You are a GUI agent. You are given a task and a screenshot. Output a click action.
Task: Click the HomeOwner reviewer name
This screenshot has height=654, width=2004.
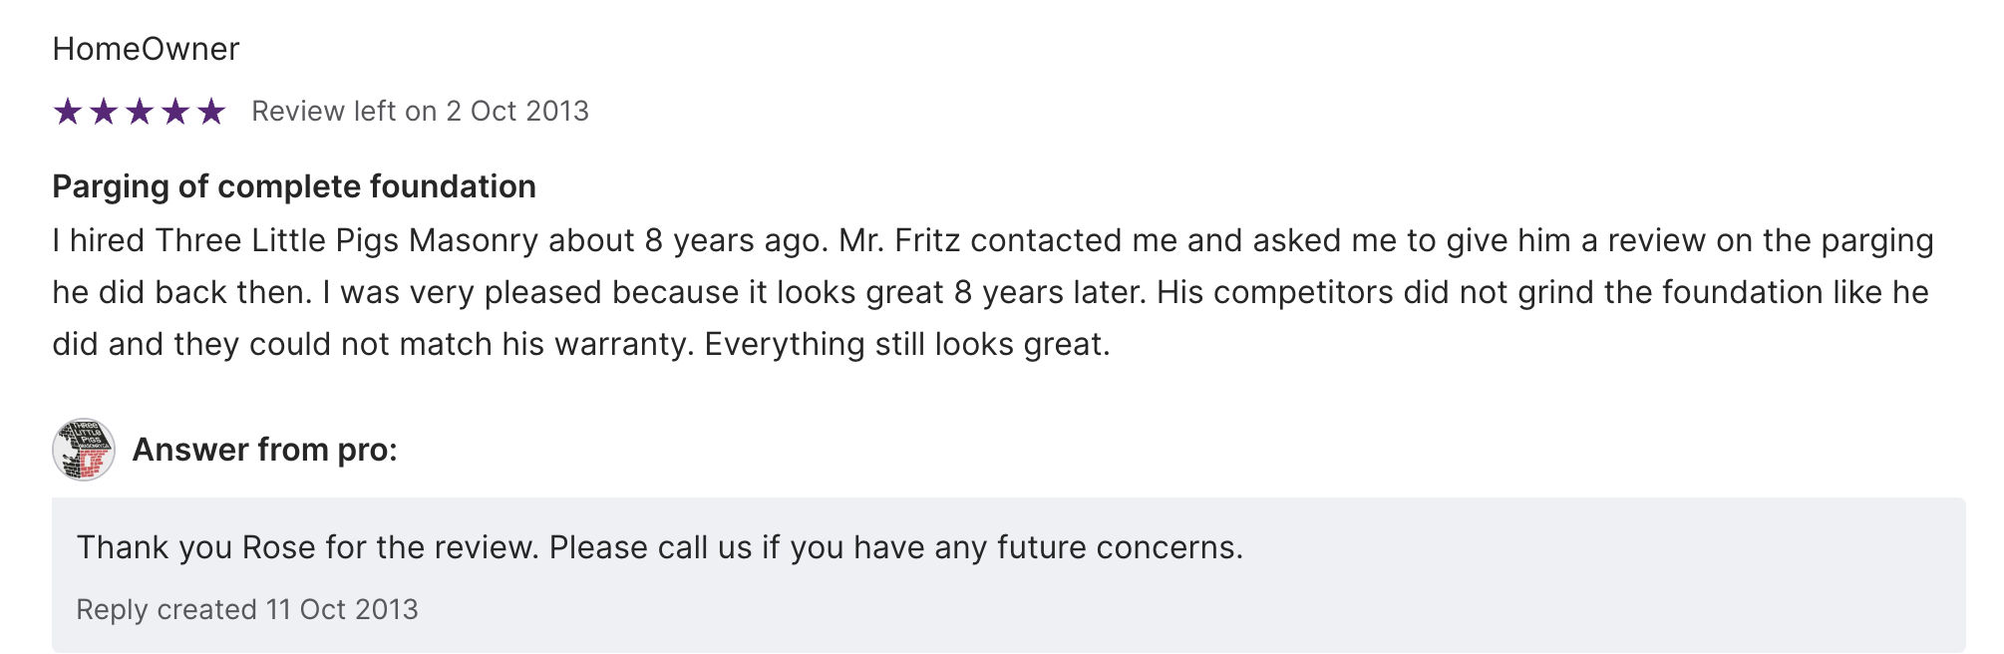146,49
